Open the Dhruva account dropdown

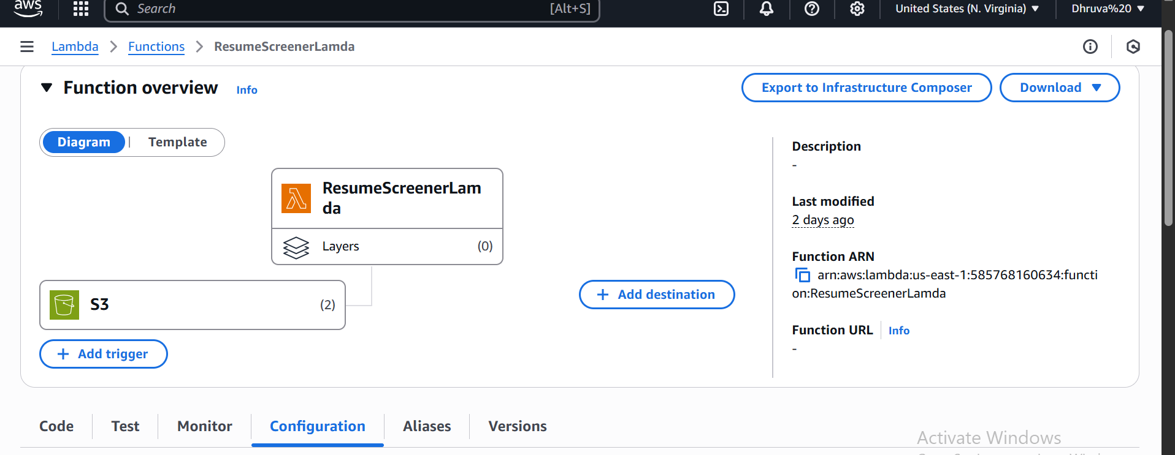1108,9
